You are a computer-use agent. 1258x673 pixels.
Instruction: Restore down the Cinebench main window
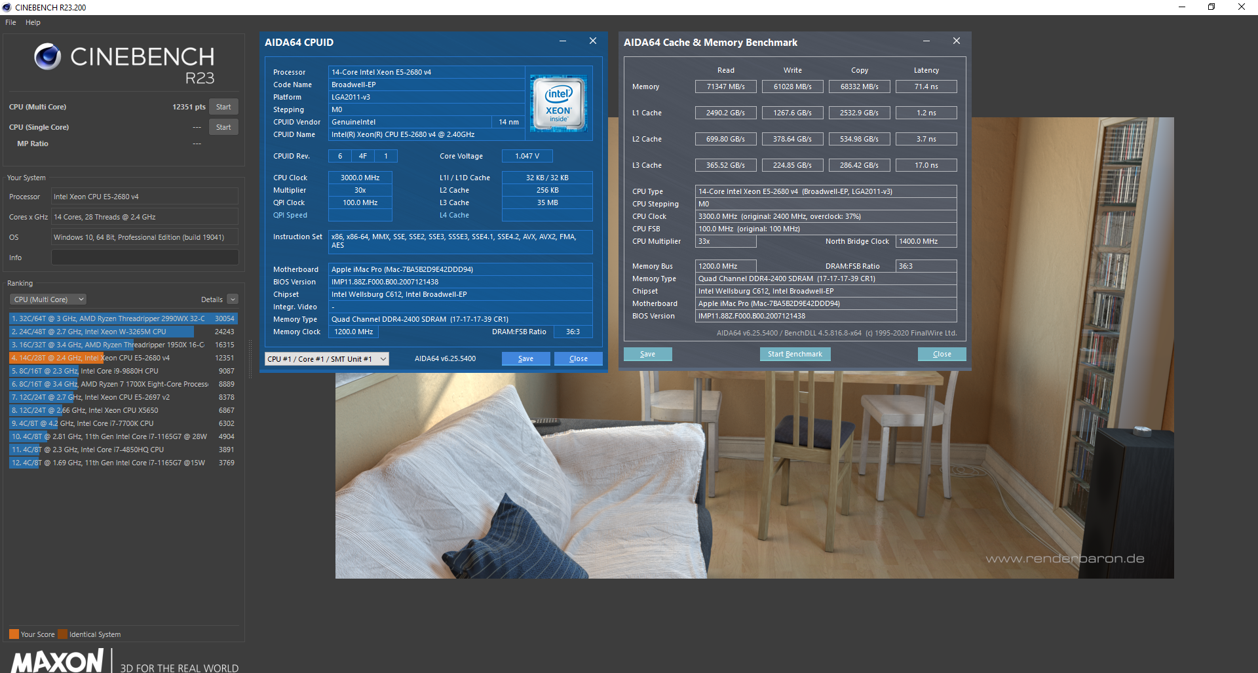pyautogui.click(x=1211, y=7)
